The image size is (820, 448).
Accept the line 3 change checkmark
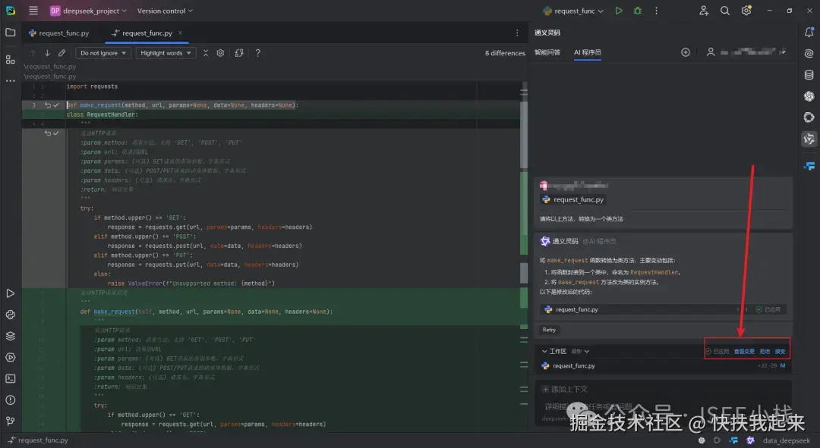56,105
